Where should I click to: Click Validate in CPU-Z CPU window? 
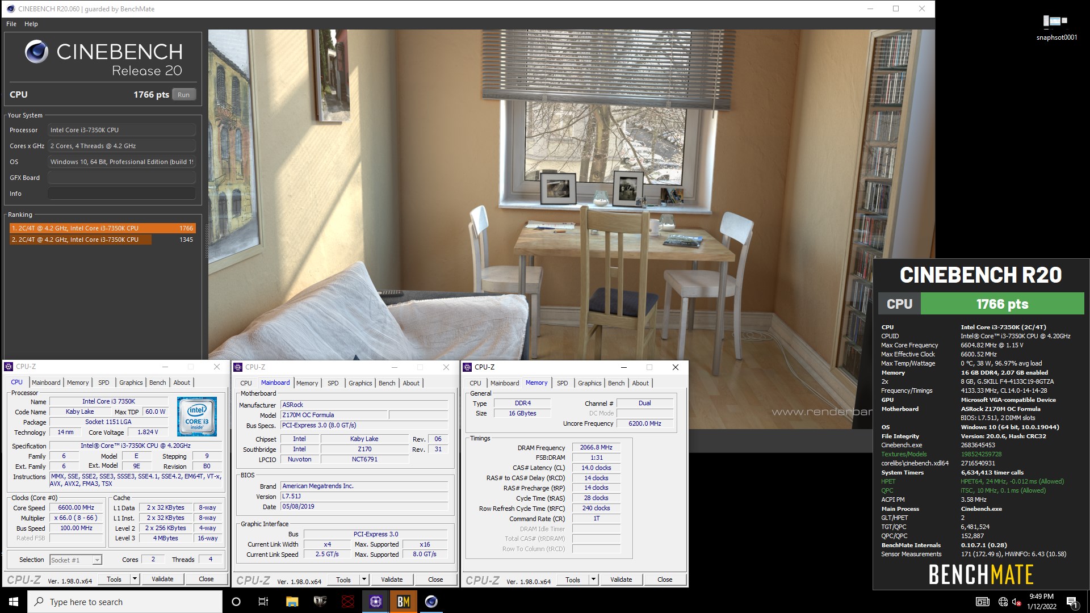pyautogui.click(x=162, y=579)
